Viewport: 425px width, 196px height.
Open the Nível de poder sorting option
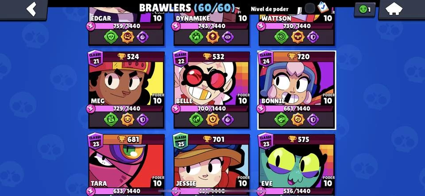tap(270, 9)
